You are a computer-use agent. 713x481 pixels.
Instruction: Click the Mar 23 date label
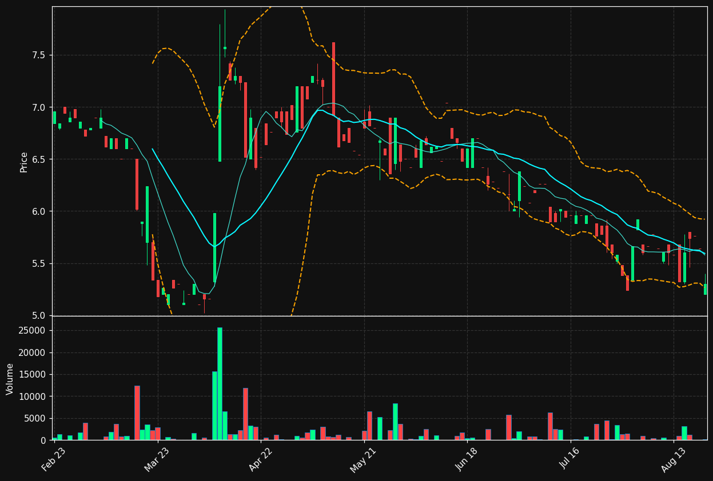(x=157, y=459)
